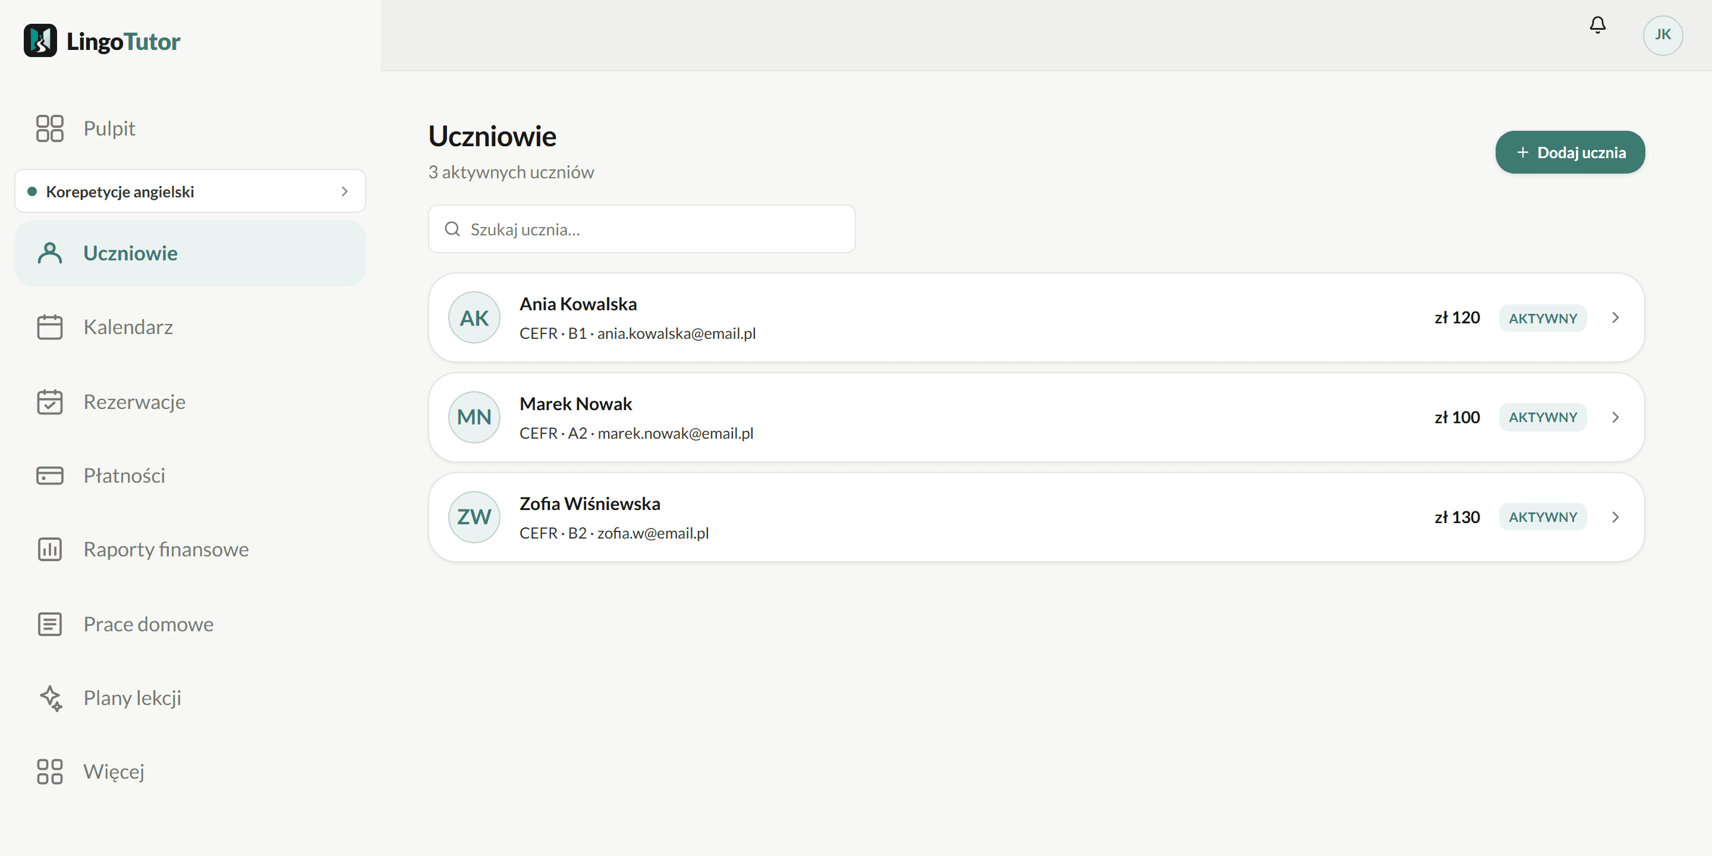This screenshot has height=856, width=1712.
Task: Select Uczniowie in the sidebar
Action: (x=190, y=253)
